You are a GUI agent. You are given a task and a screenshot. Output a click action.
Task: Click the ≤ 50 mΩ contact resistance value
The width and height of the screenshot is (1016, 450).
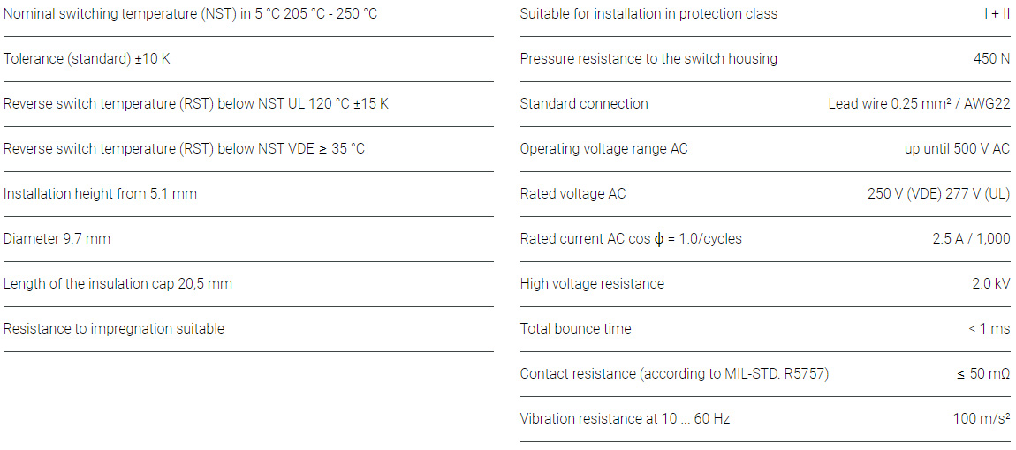982,374
